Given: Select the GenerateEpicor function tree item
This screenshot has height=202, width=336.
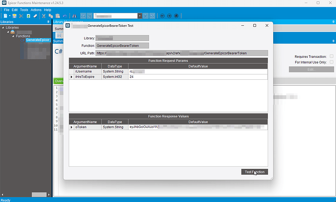Looking at the screenshot, I should coord(37,40).
